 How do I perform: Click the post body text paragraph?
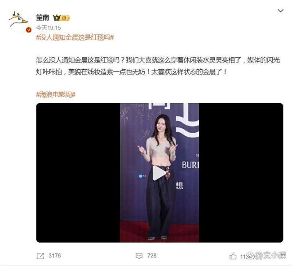pos(158,66)
